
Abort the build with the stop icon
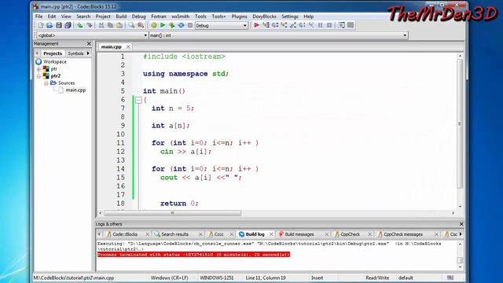[x=190, y=25]
